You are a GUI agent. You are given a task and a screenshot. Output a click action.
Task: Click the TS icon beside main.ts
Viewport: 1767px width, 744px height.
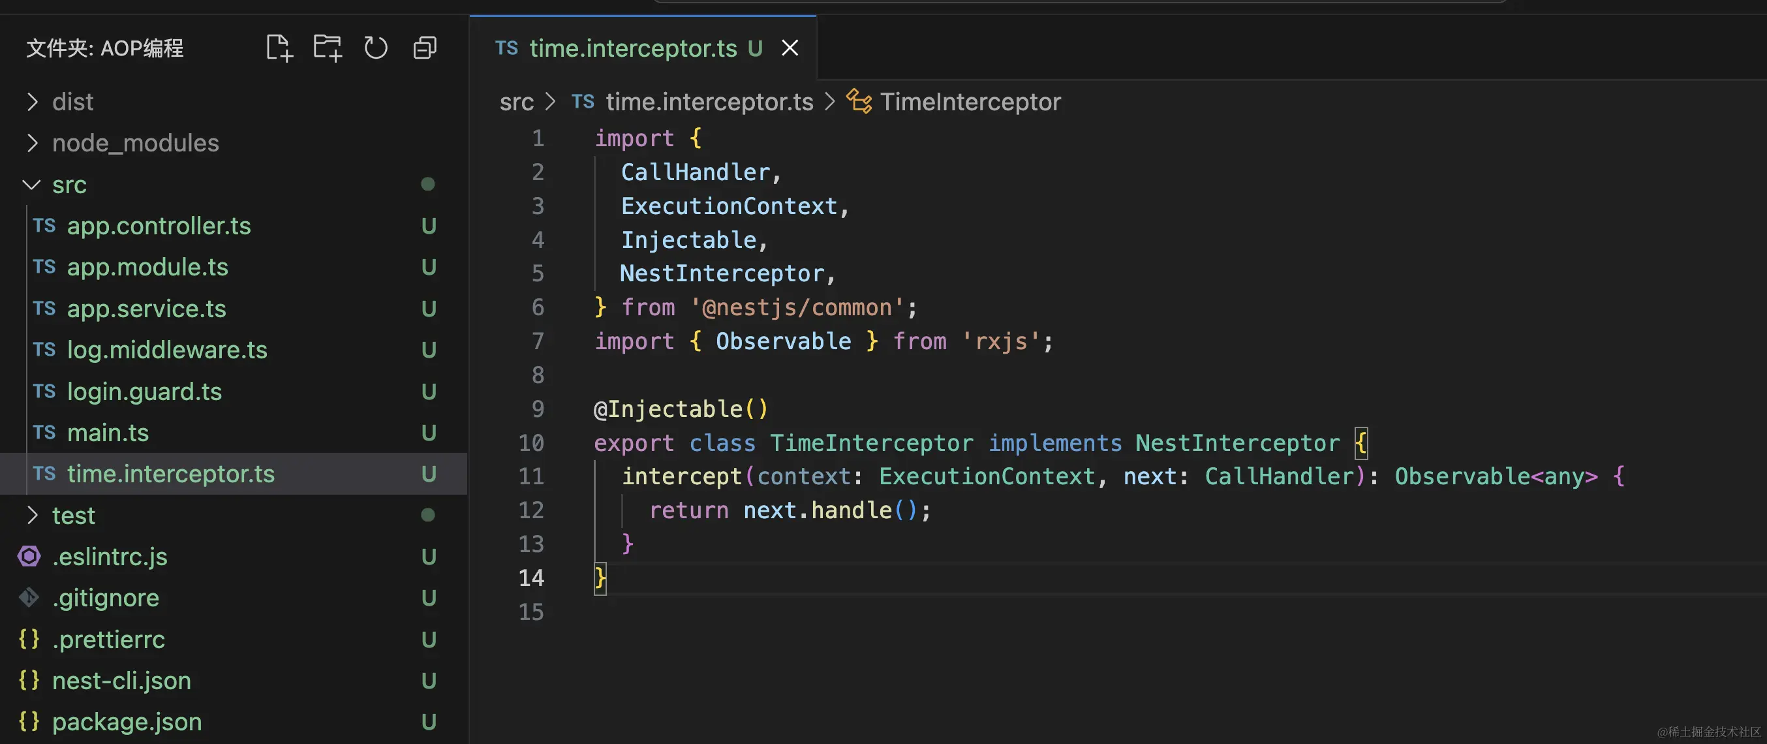pyautogui.click(x=44, y=433)
